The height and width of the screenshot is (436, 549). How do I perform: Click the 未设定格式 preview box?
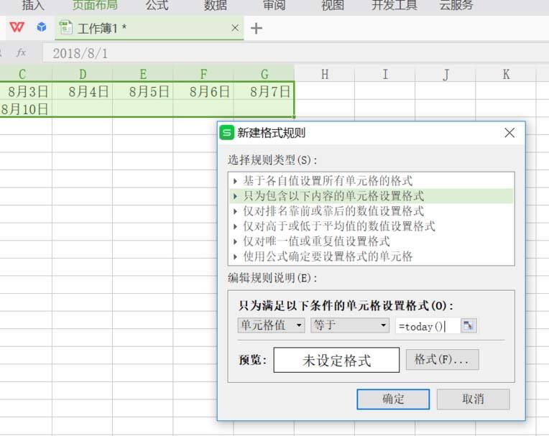tap(336, 360)
